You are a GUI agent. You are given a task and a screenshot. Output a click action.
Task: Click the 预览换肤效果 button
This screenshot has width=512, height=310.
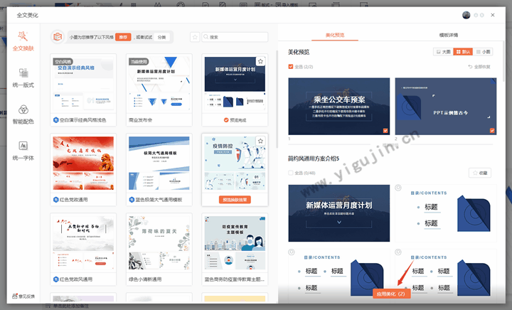pos(235,200)
